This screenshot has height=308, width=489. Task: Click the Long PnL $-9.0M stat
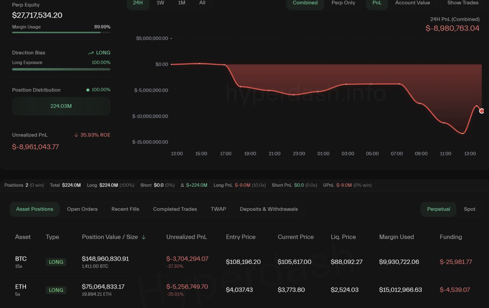click(240, 185)
